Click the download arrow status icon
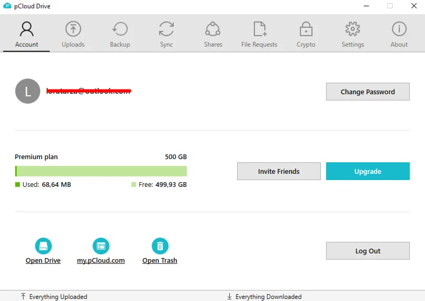The image size is (425, 301). click(230, 296)
